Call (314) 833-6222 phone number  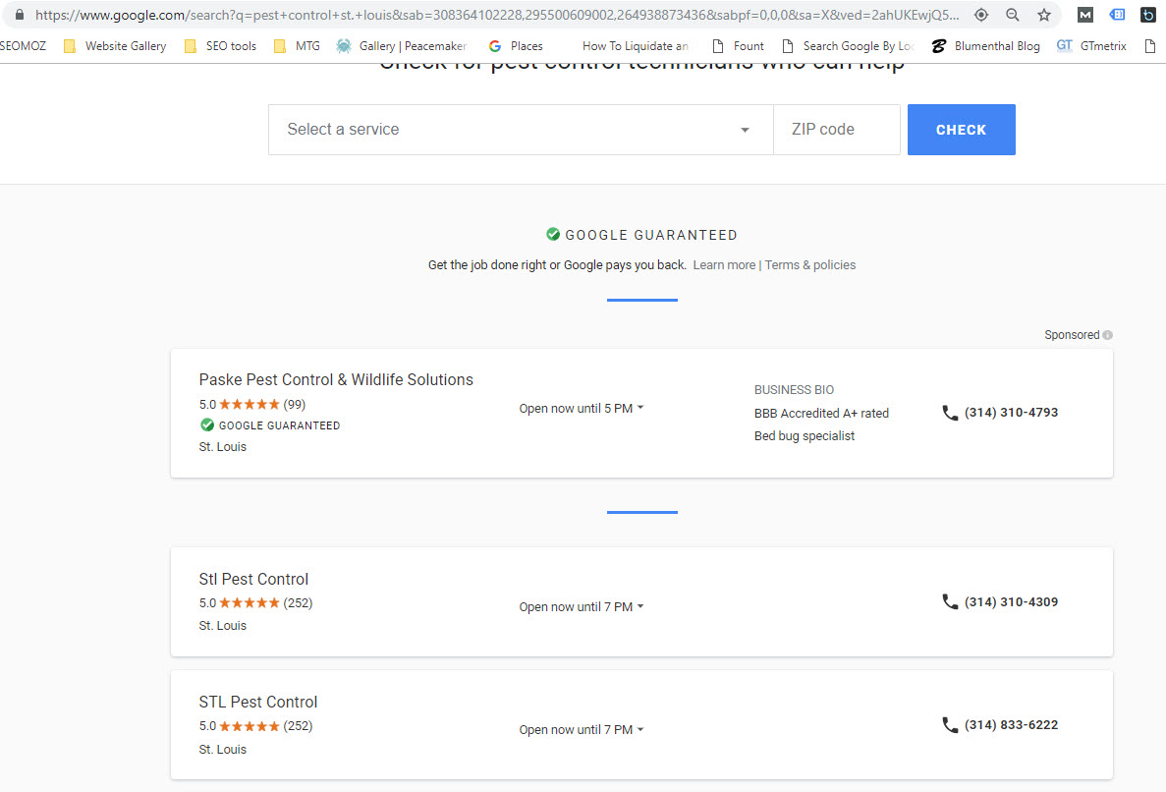point(1011,725)
